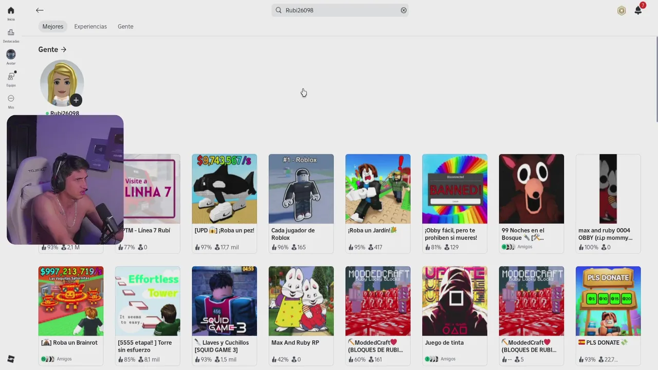
Task: Click the title Cada jugador de Roblox
Action: 293,234
